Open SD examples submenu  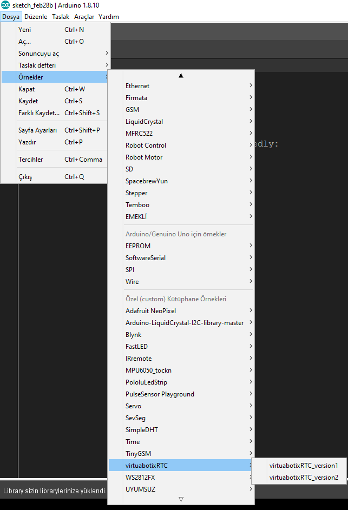click(181, 169)
